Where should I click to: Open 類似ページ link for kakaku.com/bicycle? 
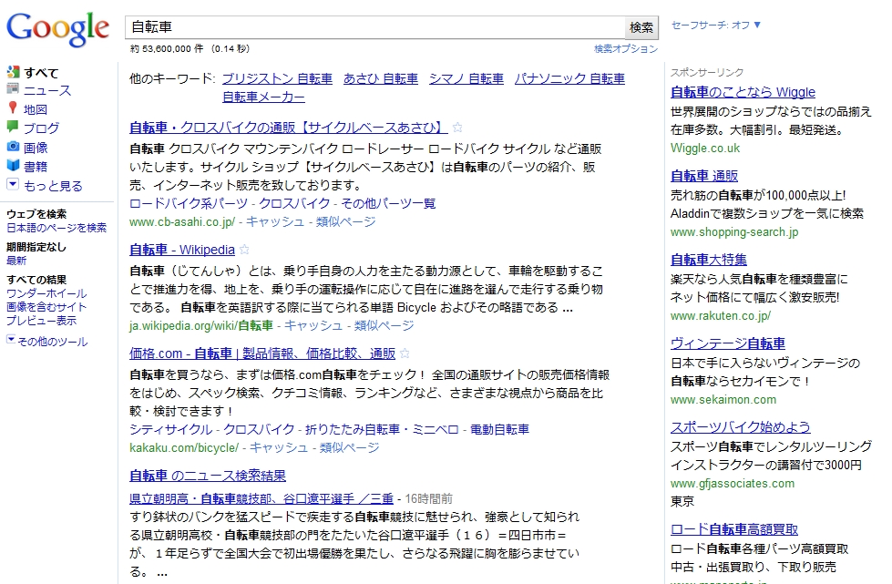point(349,447)
